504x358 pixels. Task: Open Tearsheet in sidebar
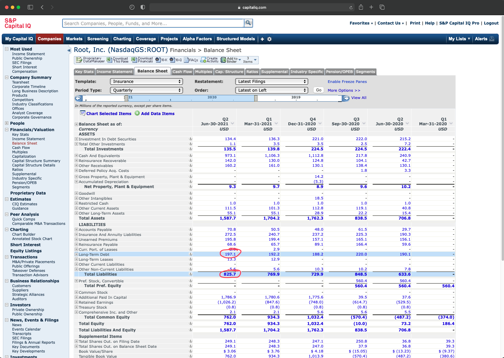coord(21,82)
